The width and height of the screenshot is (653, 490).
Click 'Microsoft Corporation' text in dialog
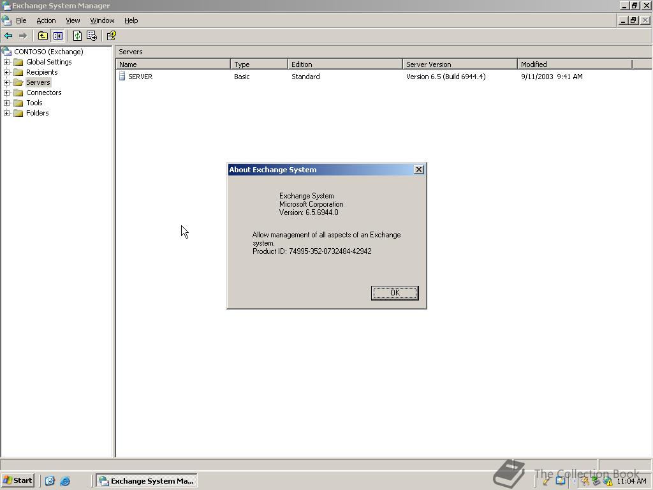[x=311, y=204]
